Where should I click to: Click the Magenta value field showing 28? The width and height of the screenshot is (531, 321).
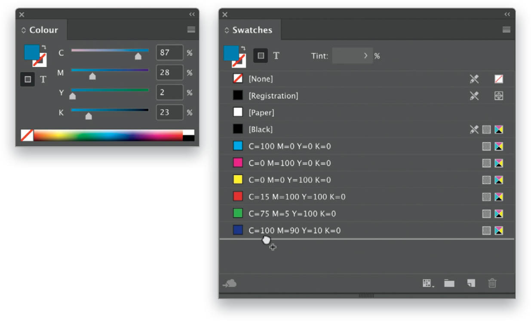[170, 73]
